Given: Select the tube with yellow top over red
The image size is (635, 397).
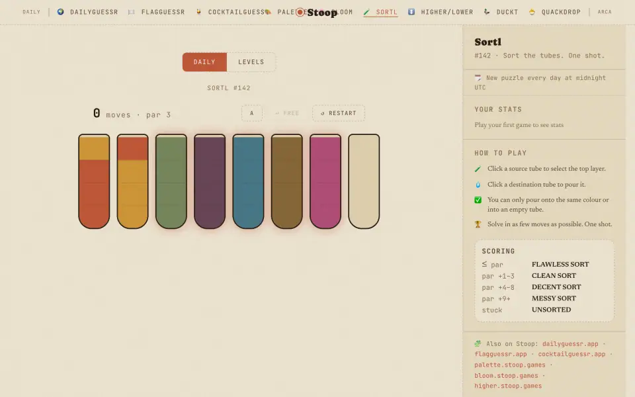Looking at the screenshot, I should (x=94, y=181).
